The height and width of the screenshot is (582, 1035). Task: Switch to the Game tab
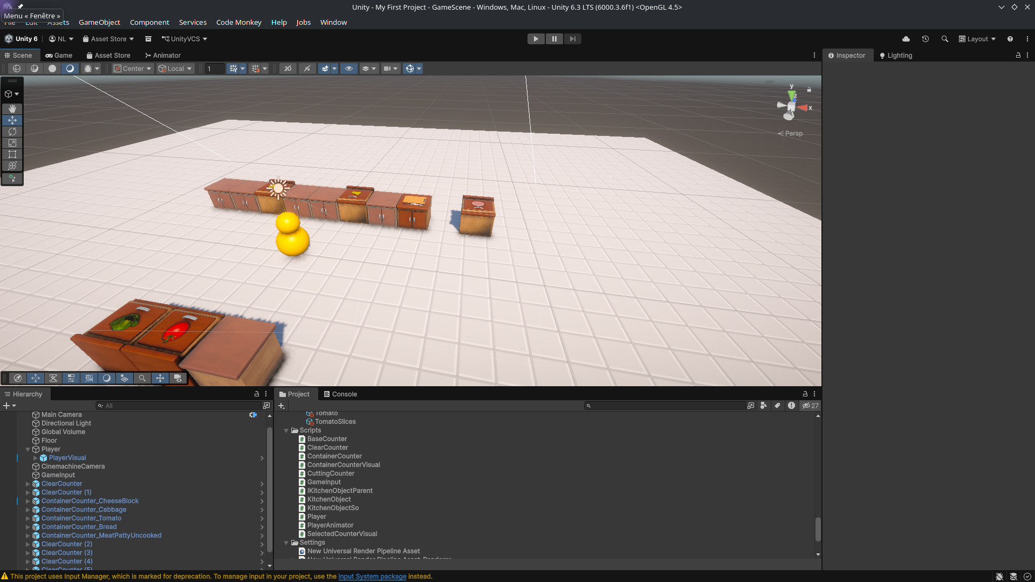(59, 56)
